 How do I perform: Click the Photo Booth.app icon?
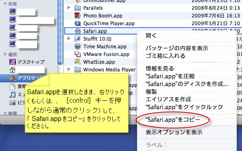(x=78, y=15)
